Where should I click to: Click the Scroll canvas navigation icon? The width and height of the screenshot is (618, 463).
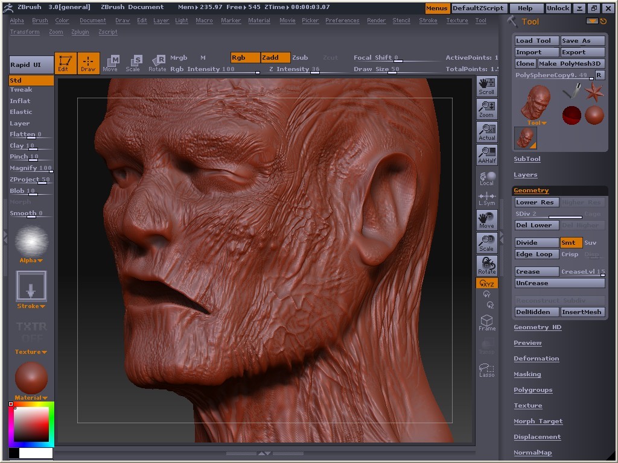tap(487, 86)
